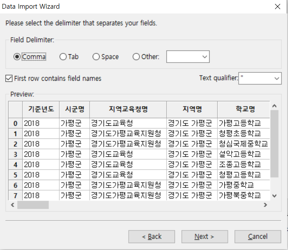This screenshot has width=288, height=250.
Task: Click the 2018 cell in row 3
Action: (x=41, y=154)
